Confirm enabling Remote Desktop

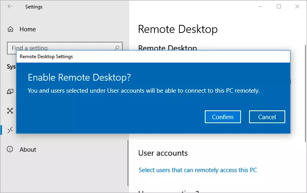[223, 117]
